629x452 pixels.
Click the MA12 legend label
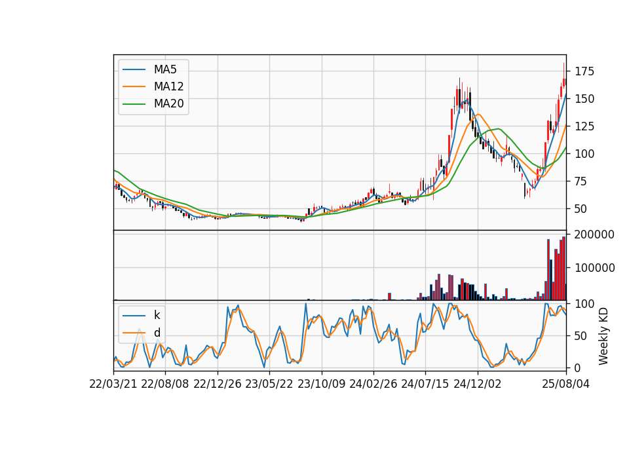[x=168, y=86]
